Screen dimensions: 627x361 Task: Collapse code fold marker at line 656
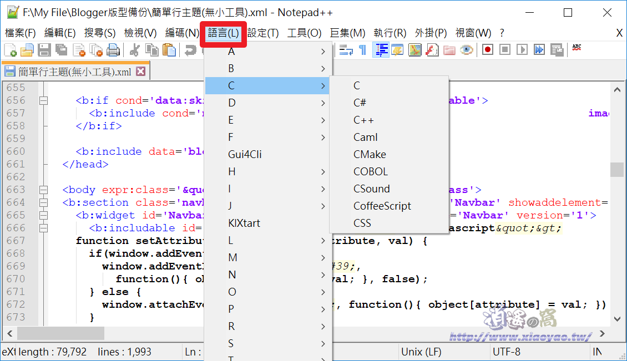pyautogui.click(x=44, y=100)
